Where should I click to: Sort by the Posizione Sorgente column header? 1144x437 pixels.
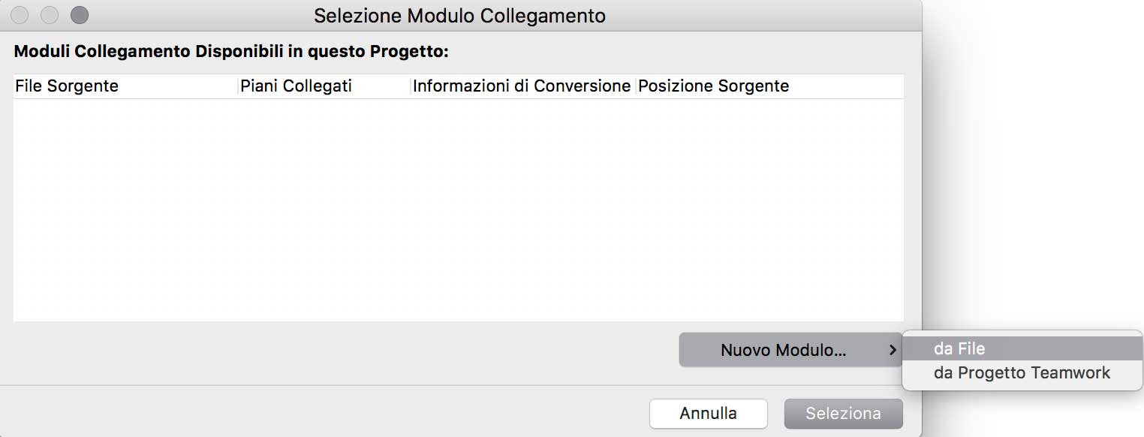click(713, 86)
